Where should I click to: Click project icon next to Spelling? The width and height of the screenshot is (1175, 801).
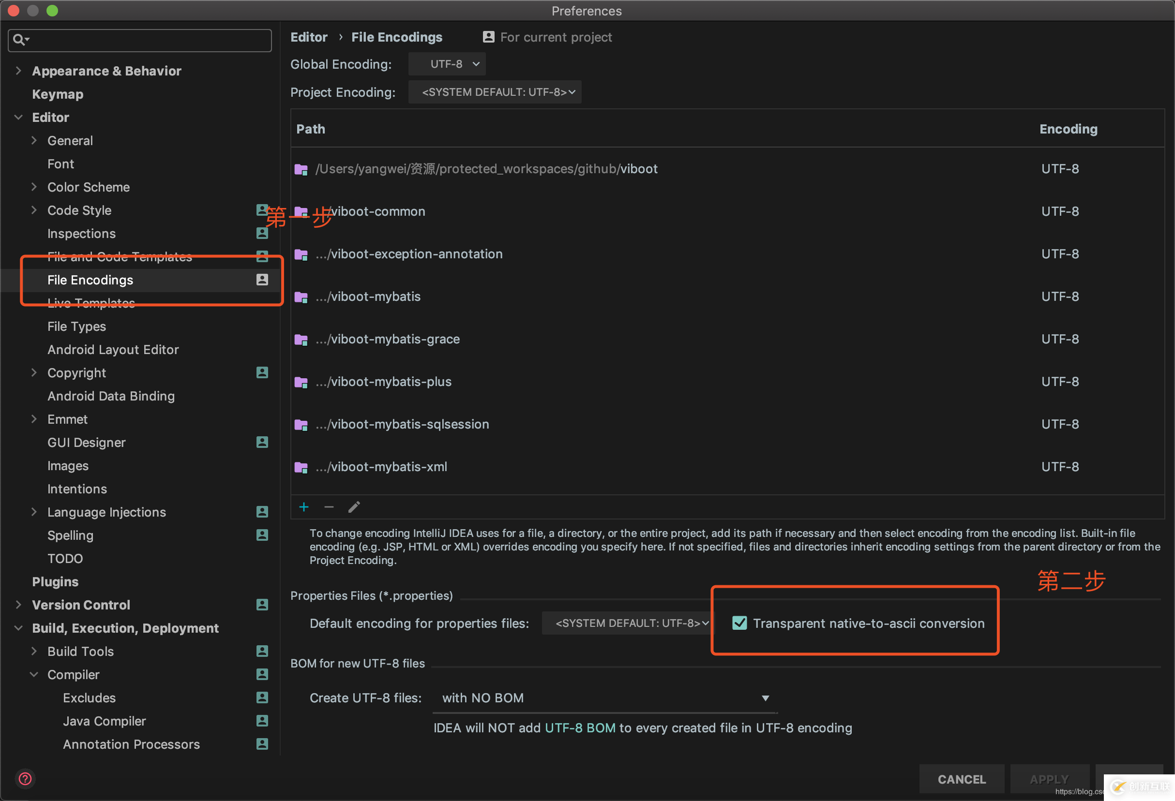pos(262,534)
